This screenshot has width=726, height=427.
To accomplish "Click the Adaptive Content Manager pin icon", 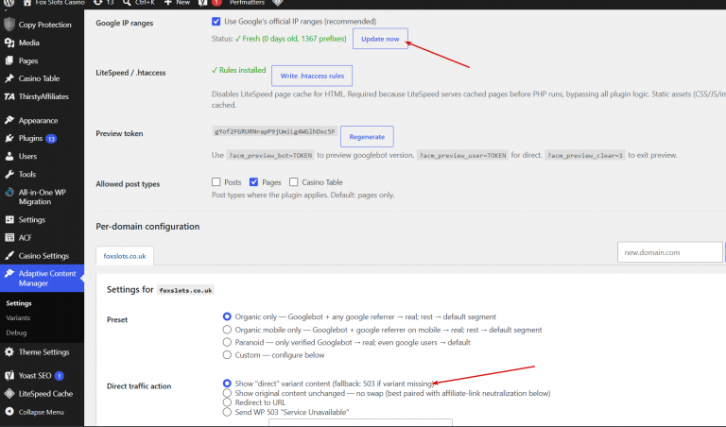I will pyautogui.click(x=9, y=273).
